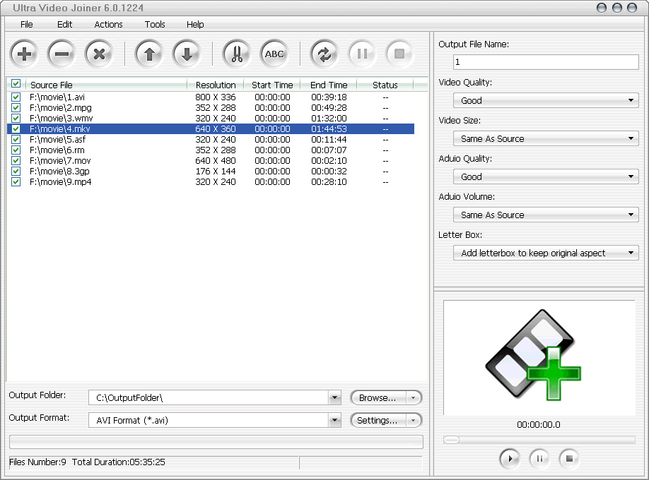Expand the Video Quality dropdown
The width and height of the screenshot is (649, 480).
click(x=545, y=101)
